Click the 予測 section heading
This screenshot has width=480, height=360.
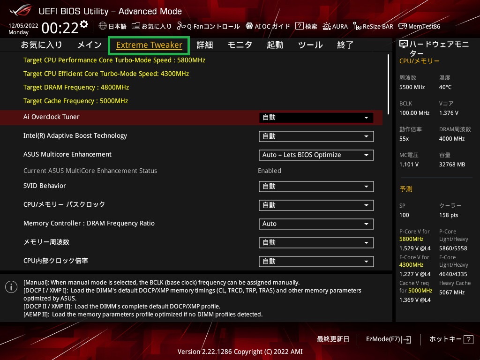(x=405, y=189)
